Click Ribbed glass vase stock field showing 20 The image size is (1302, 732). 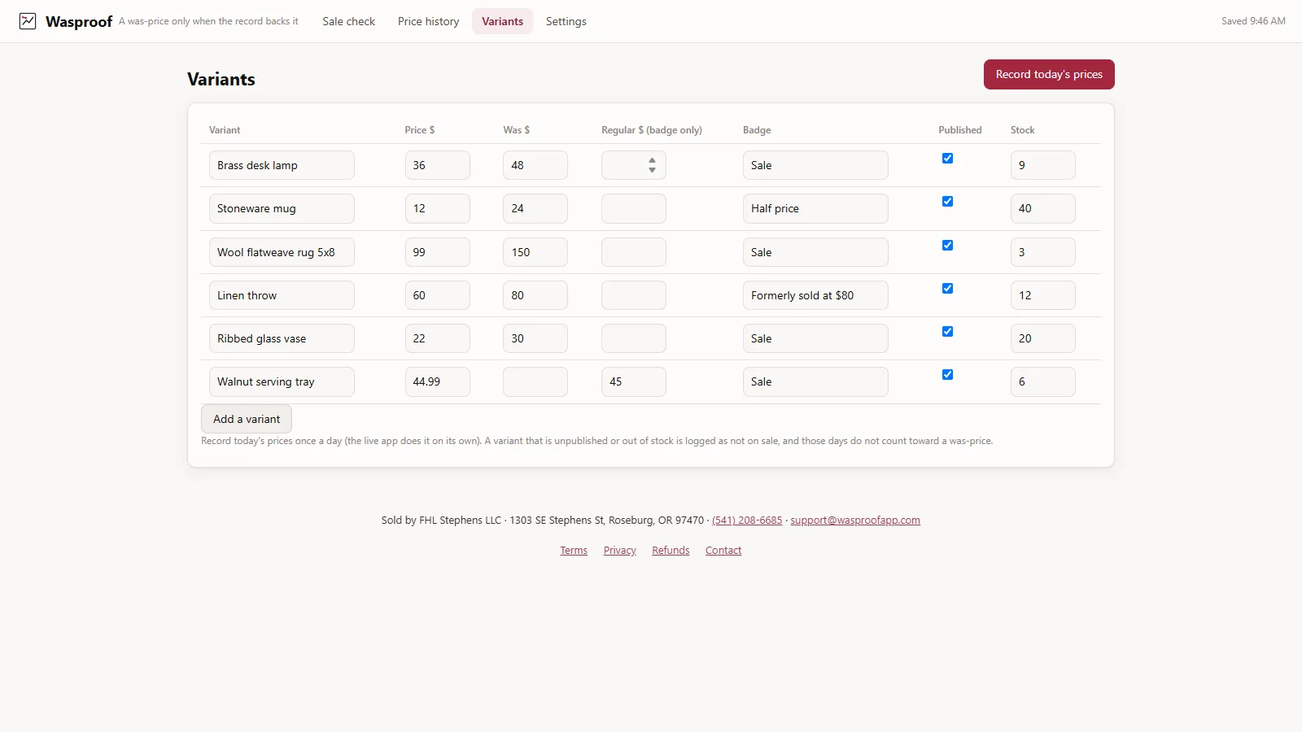[1043, 338]
